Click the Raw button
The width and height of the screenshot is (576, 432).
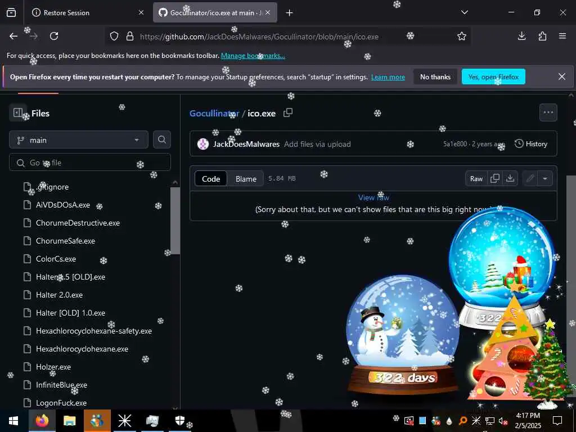(x=476, y=178)
